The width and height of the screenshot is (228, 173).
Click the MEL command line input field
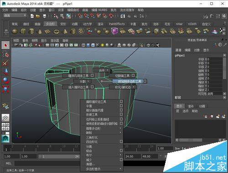[47, 163]
